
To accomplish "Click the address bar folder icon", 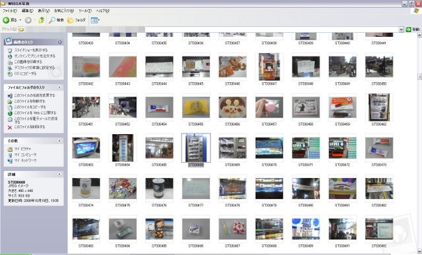I will coord(21,29).
